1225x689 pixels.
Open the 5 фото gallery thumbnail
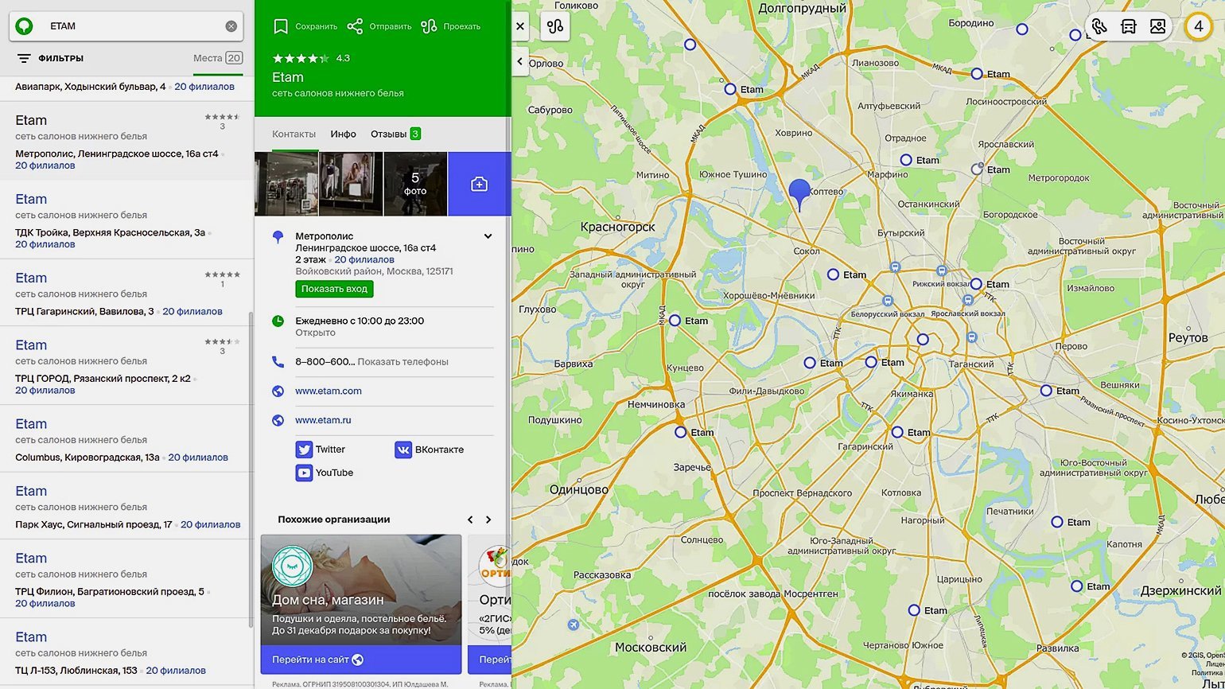[415, 184]
